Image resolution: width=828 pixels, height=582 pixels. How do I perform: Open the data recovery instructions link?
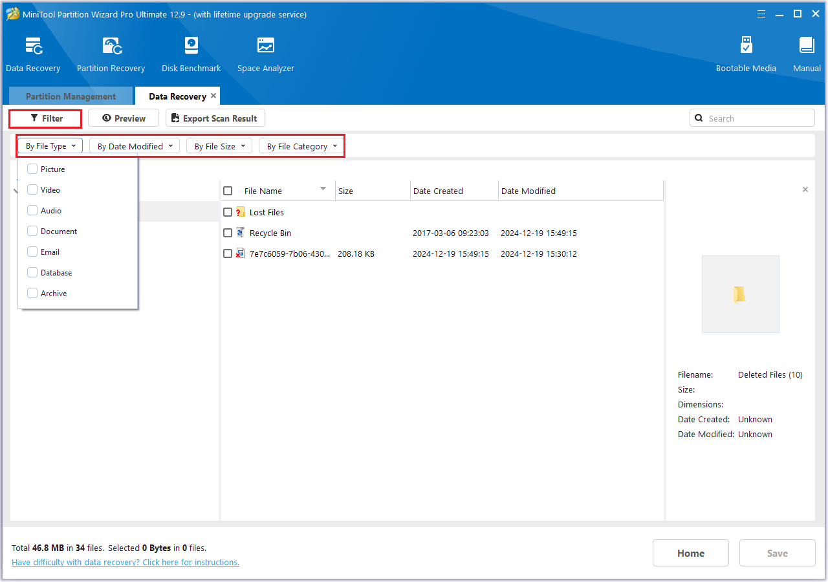pos(125,562)
